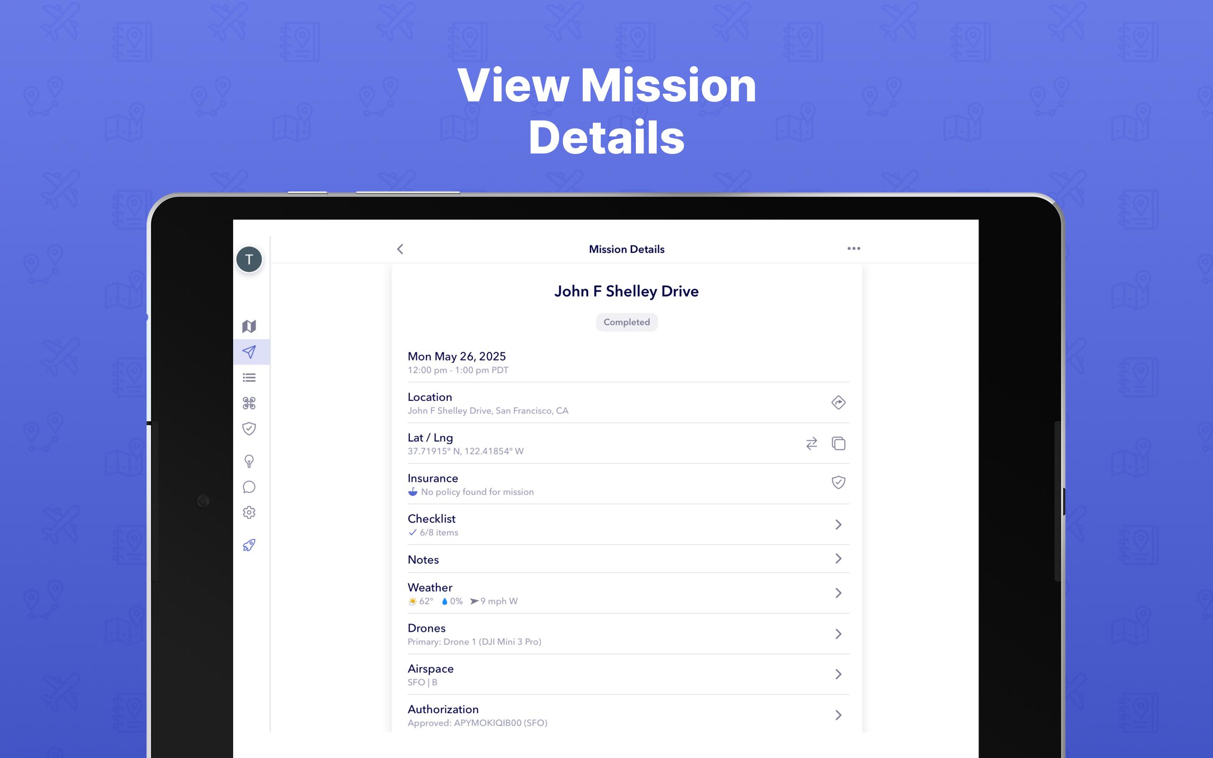Viewport: 1213px width, 758px height.
Task: Expand the Airspace row chevron
Action: tap(838, 674)
